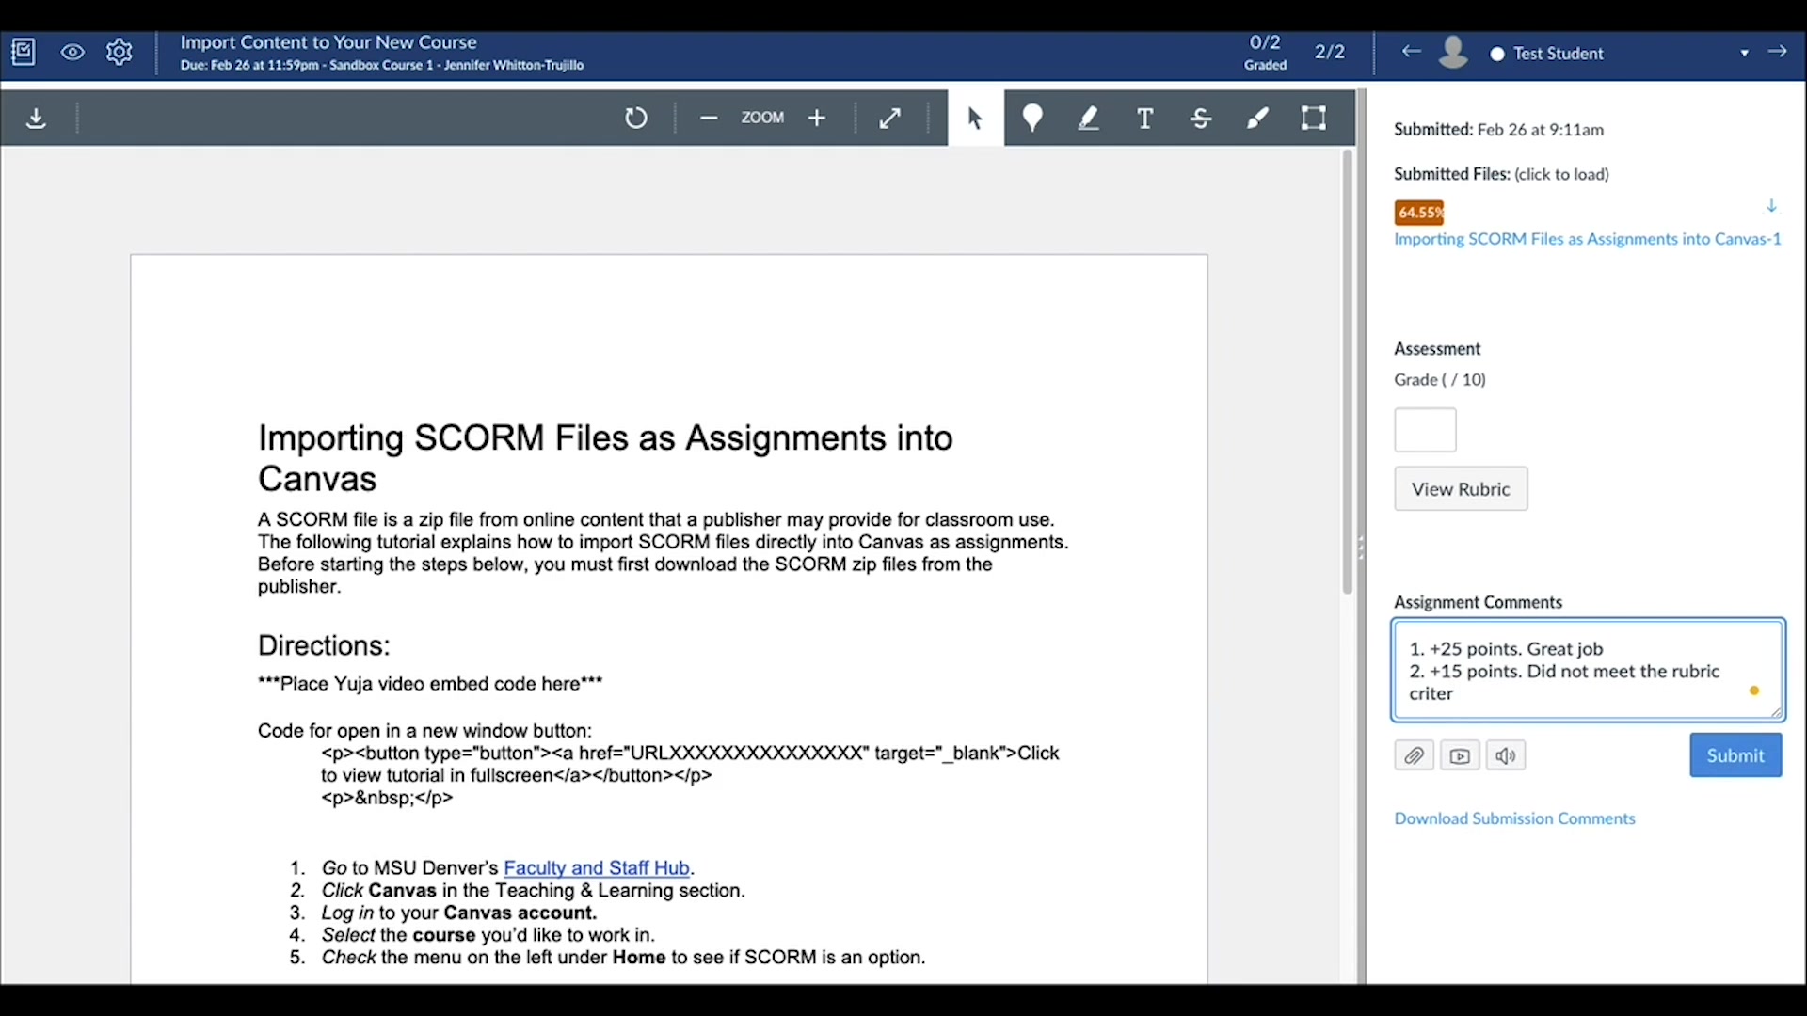The width and height of the screenshot is (1807, 1016).
Task: Select the area annotation rectangle tool
Action: 1314,119
